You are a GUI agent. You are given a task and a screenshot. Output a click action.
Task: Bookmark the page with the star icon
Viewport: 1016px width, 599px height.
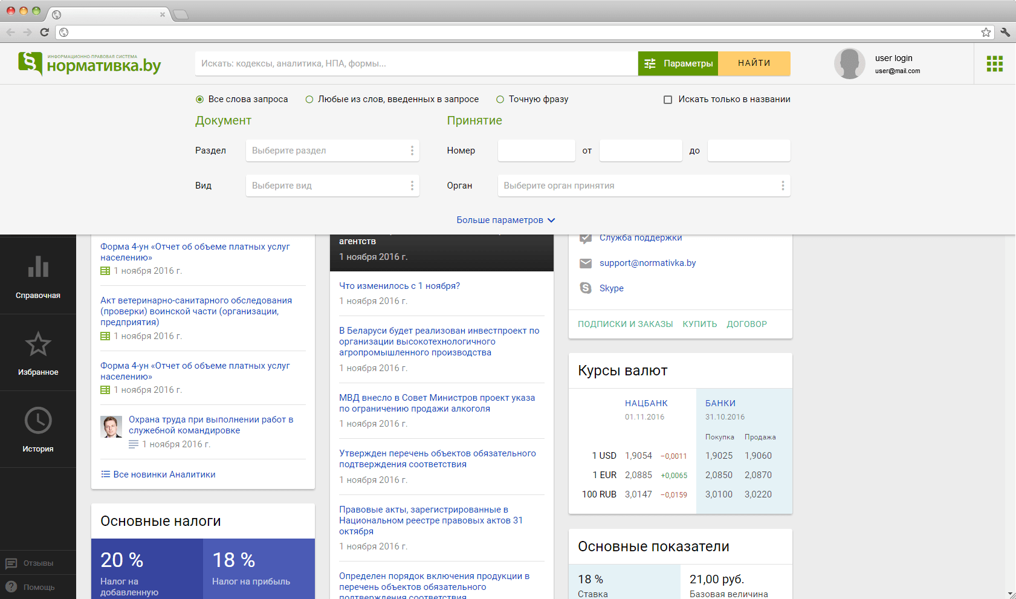point(986,32)
